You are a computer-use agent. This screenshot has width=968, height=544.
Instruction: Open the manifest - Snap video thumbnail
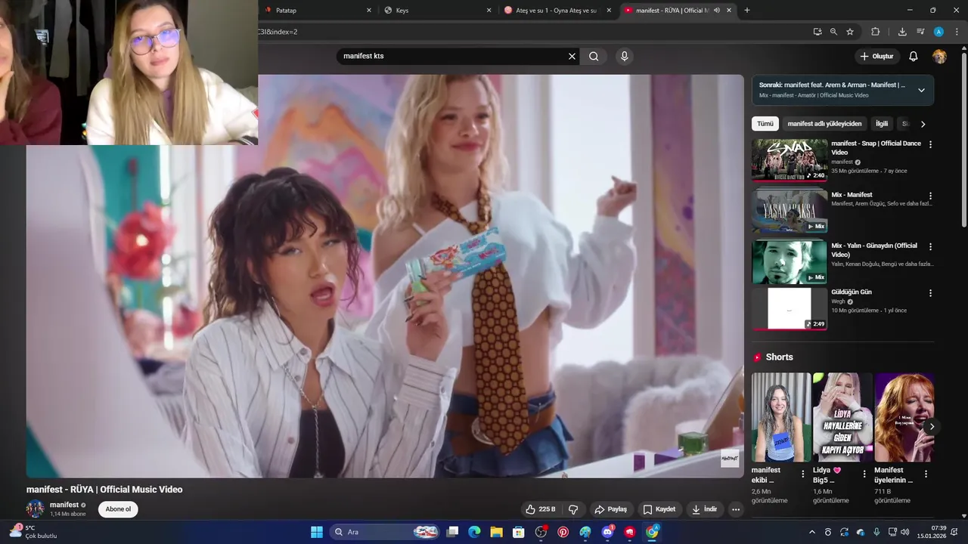coord(790,159)
